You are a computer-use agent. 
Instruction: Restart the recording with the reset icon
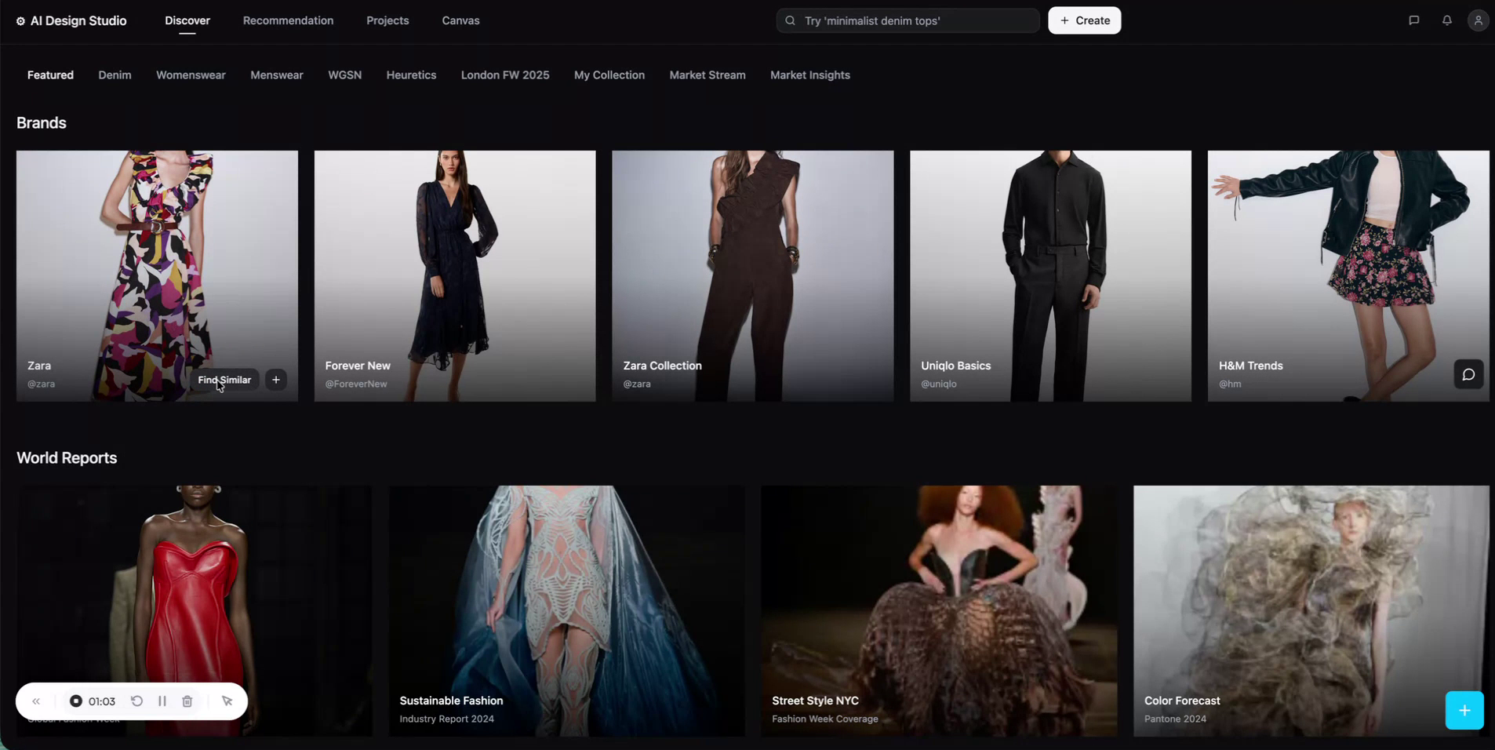click(x=137, y=701)
